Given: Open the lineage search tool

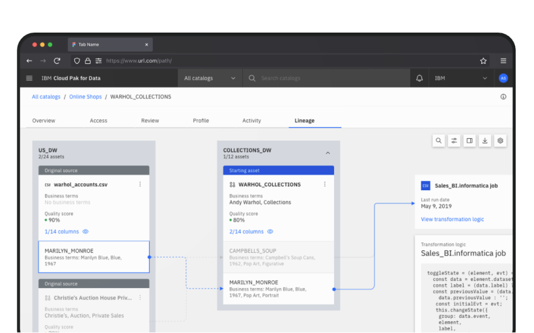Looking at the screenshot, I should coord(438,140).
